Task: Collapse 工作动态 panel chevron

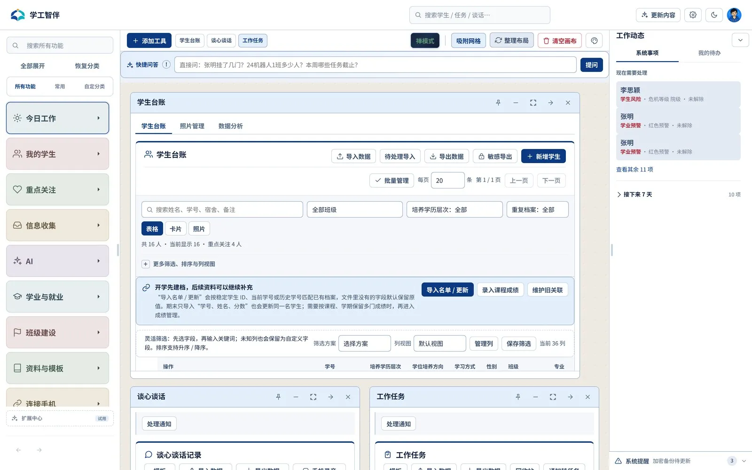Action: click(740, 40)
